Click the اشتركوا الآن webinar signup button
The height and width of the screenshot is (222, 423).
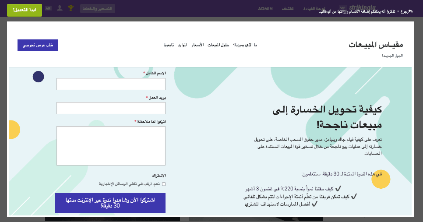coord(110,203)
